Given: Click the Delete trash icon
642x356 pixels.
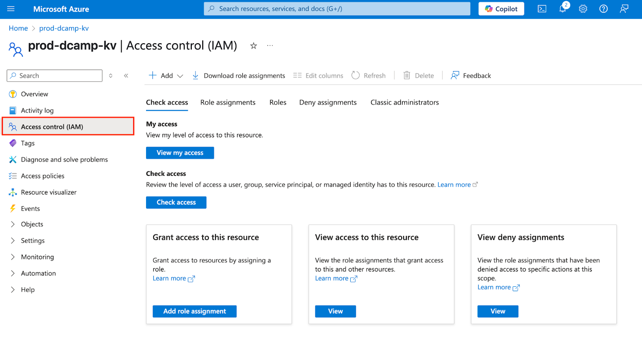Looking at the screenshot, I should coord(406,75).
